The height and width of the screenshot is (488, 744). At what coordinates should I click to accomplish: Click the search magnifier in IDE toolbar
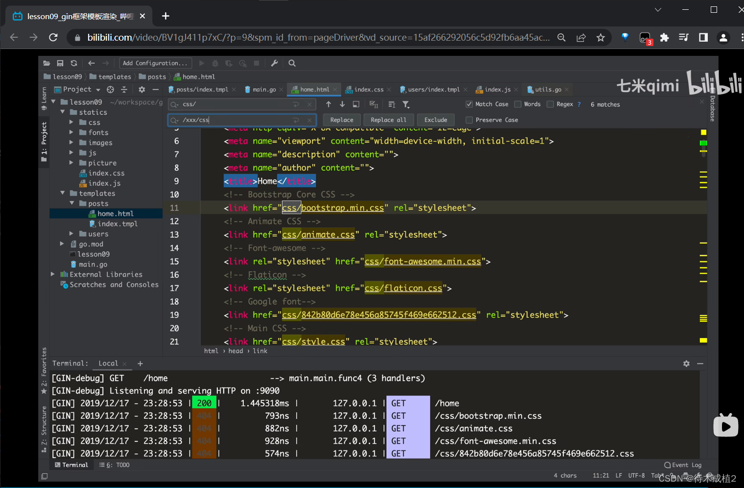292,63
